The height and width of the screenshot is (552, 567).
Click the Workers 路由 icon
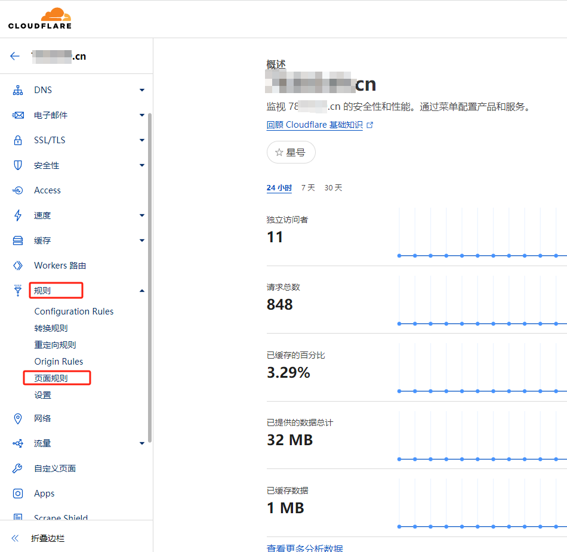(x=18, y=266)
